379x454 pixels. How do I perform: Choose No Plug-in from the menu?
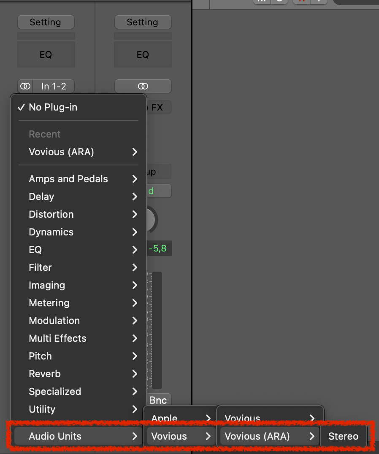pyautogui.click(x=53, y=107)
